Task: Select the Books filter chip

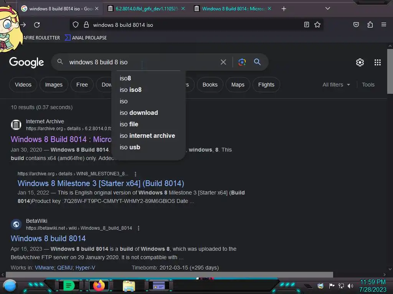Action: (210, 85)
